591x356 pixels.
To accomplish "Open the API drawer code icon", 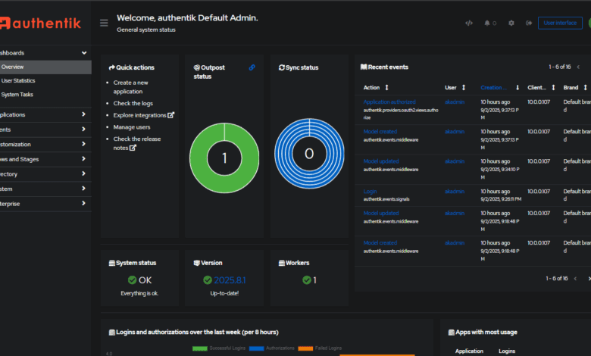I will click(469, 23).
